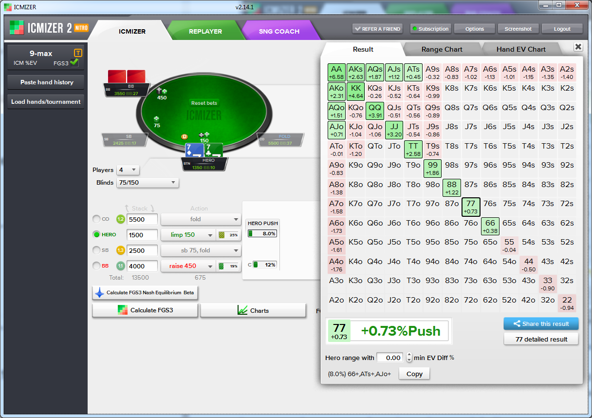Viewport: 592px width, 418px height.
Task: Click Share this result
Action: [x=541, y=323]
